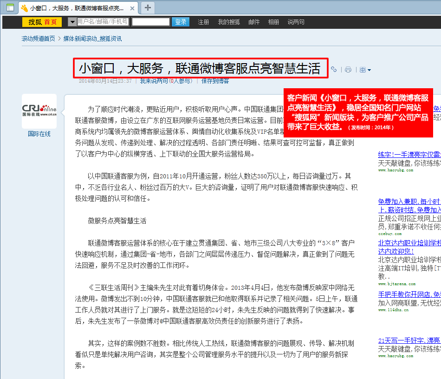Viewport: 441px width, 379px height.
Task: Click the 用户名/邮箱/手机号 input field
Action: [103, 22]
